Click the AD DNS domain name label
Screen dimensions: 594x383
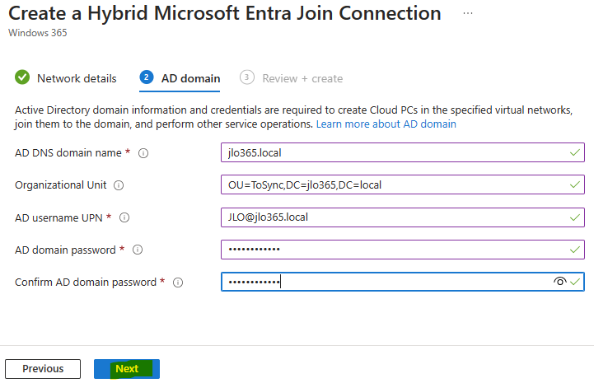pos(68,153)
